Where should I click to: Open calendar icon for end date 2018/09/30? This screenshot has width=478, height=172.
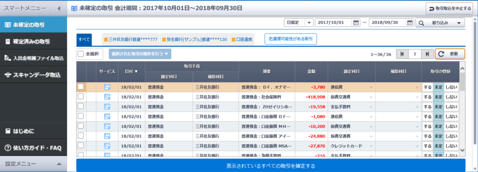click(410, 23)
